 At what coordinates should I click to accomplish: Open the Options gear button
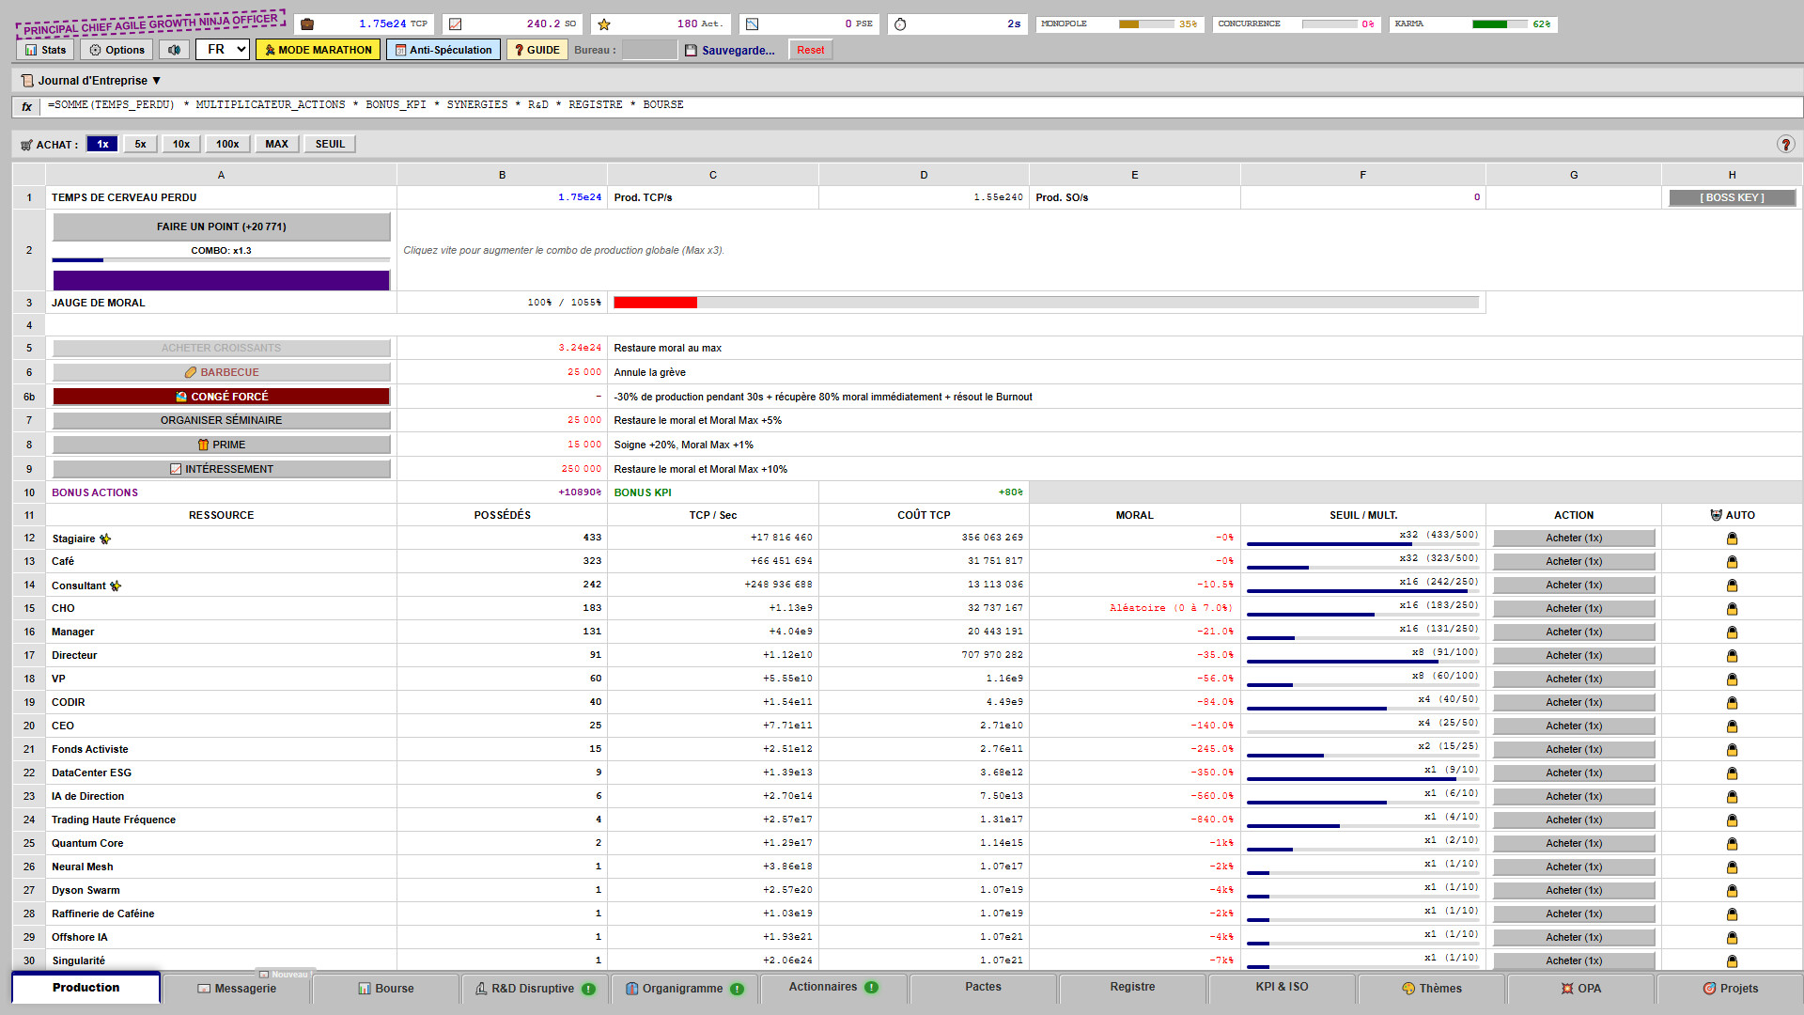coord(117,50)
